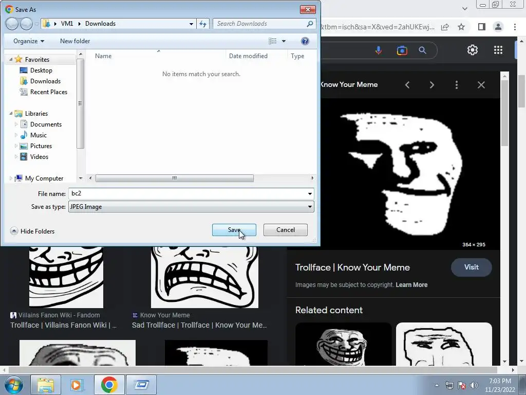Close the image preview panel
The image size is (526, 395).
(481, 85)
